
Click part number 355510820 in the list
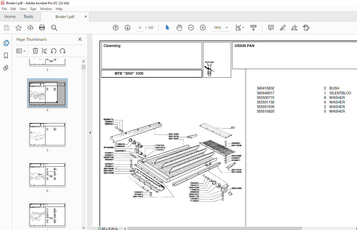click(266, 111)
